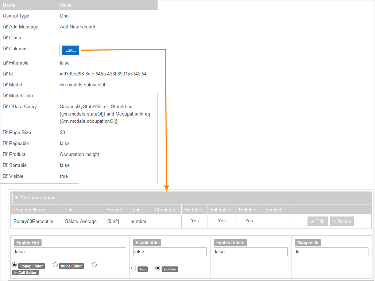
Task: Click the edit icon beside Visible
Action: tap(5, 176)
